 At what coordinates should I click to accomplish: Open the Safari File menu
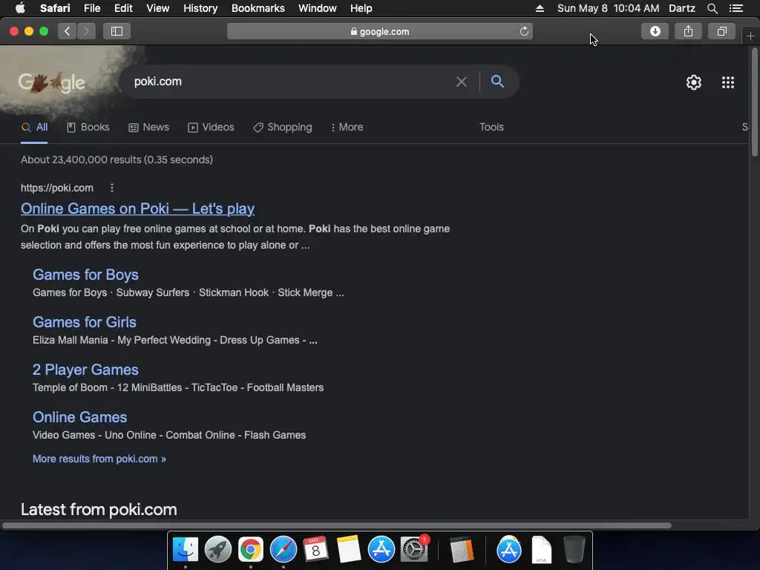point(91,8)
